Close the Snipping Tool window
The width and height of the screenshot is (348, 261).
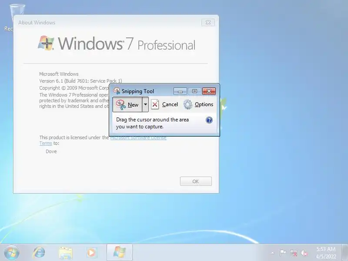tap(209, 91)
